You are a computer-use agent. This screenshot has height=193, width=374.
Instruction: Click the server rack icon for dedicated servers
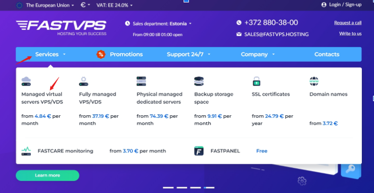tap(141, 82)
